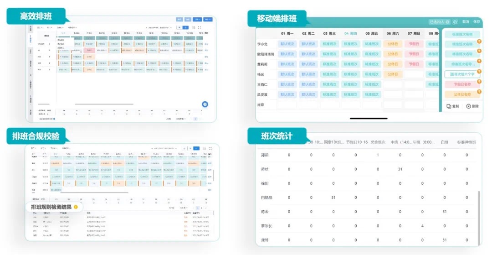The image size is (492, 255).
Task: Click 杨光's 公休日 cell
Action: pos(393,74)
